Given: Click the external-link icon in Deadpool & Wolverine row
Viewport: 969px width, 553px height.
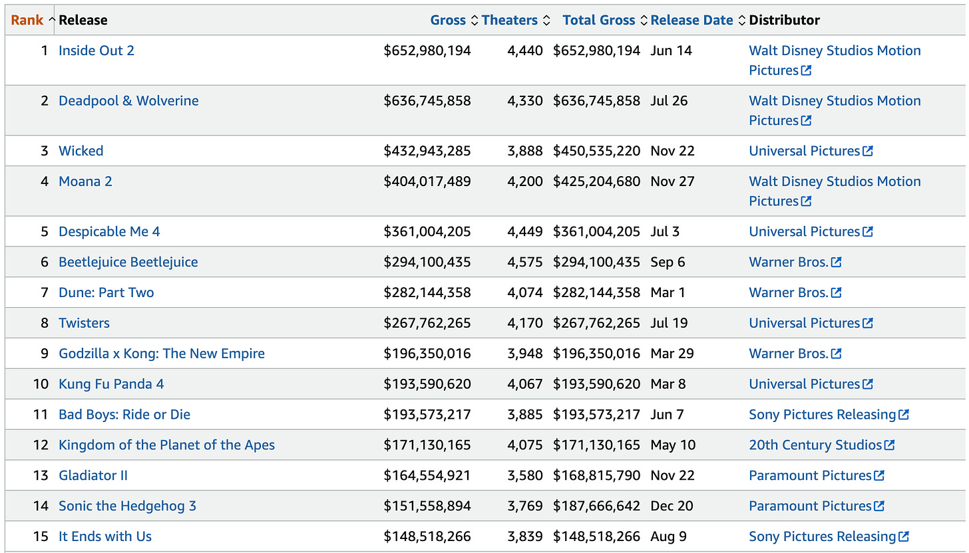Looking at the screenshot, I should pyautogui.click(x=806, y=121).
